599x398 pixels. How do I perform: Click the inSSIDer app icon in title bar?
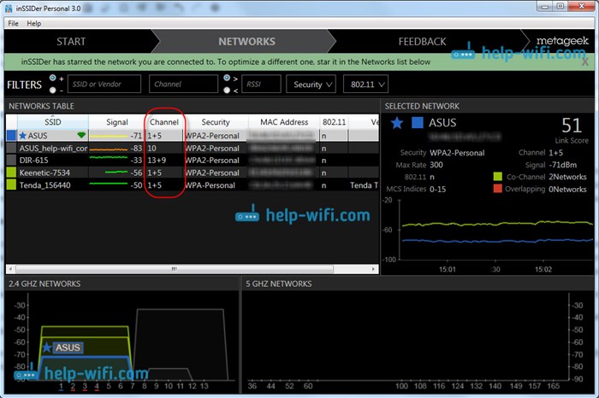9,8
